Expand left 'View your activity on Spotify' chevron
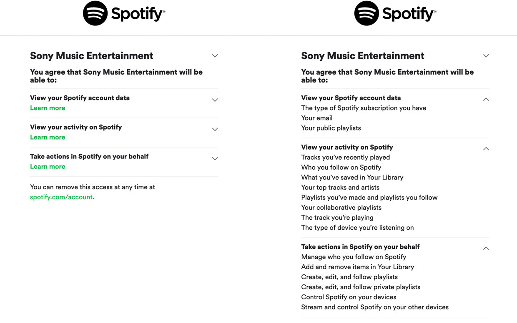The width and height of the screenshot is (517, 323). pyautogui.click(x=215, y=129)
